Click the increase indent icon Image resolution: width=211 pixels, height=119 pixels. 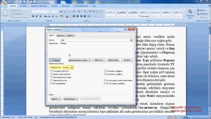click(x=94, y=12)
